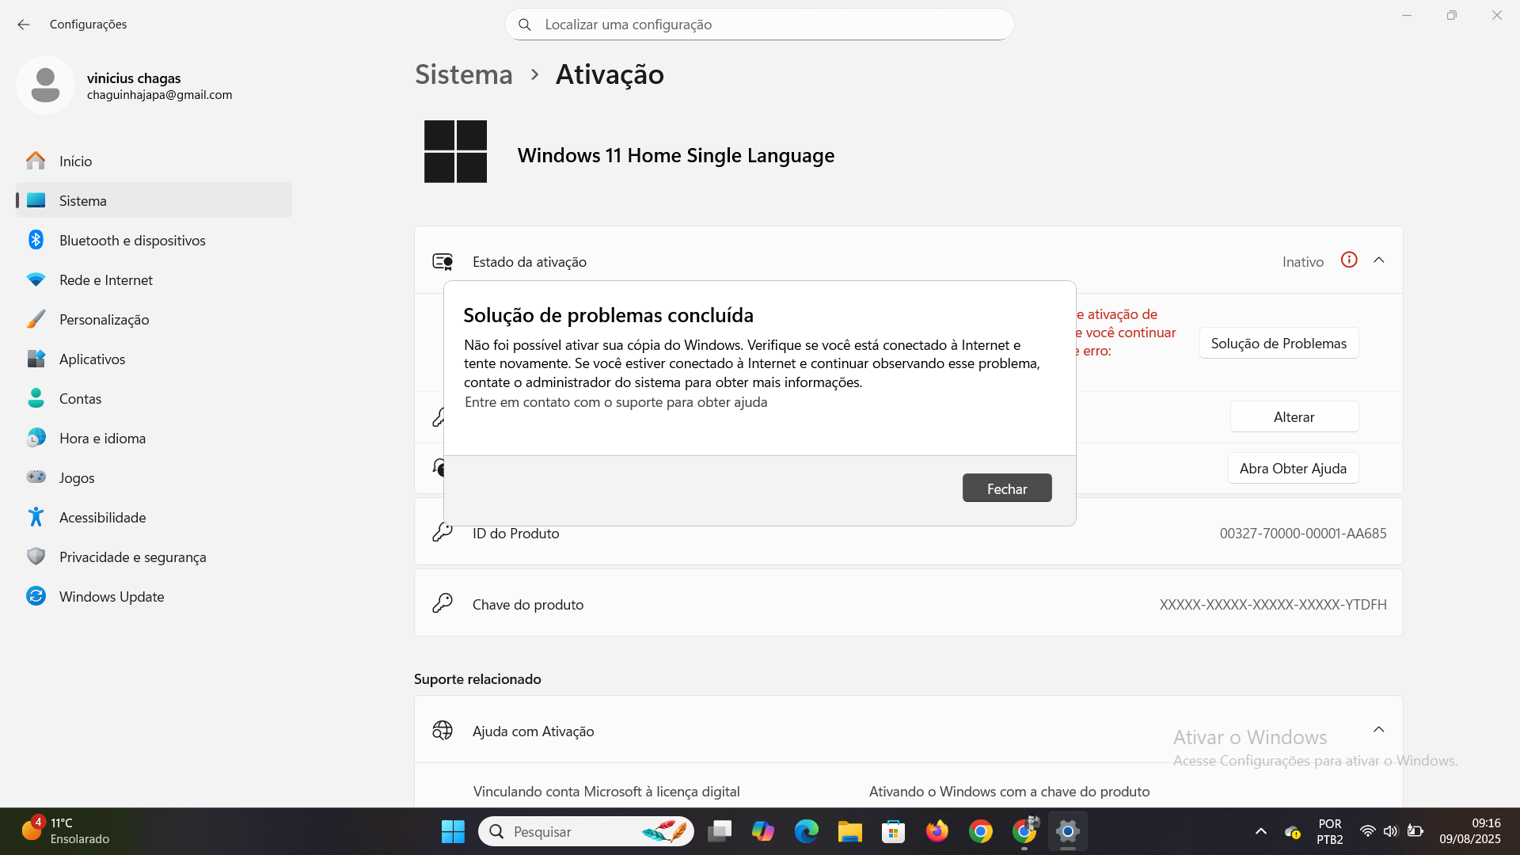This screenshot has height=855, width=1520.
Task: Go back using the arrow beside Configurações
Action: [x=24, y=25]
